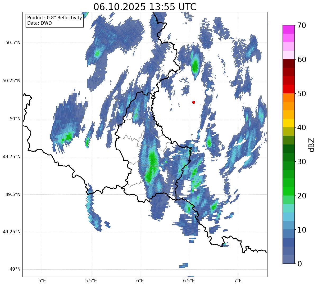
Task: Click the '50°N' latitude label
Action: [15, 119]
